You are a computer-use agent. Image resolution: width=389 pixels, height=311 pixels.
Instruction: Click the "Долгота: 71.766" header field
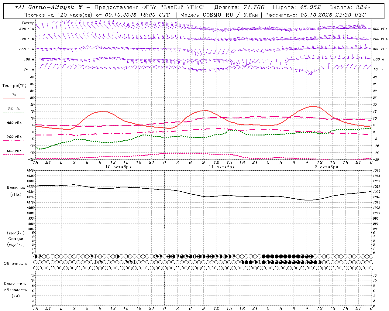(x=239, y=7)
